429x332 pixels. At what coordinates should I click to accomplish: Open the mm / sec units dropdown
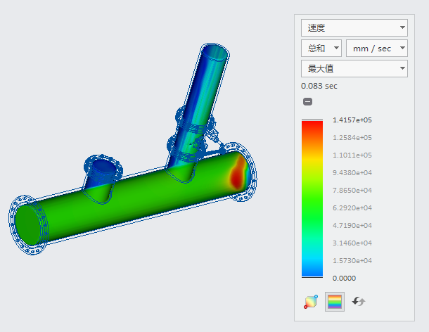[377, 49]
